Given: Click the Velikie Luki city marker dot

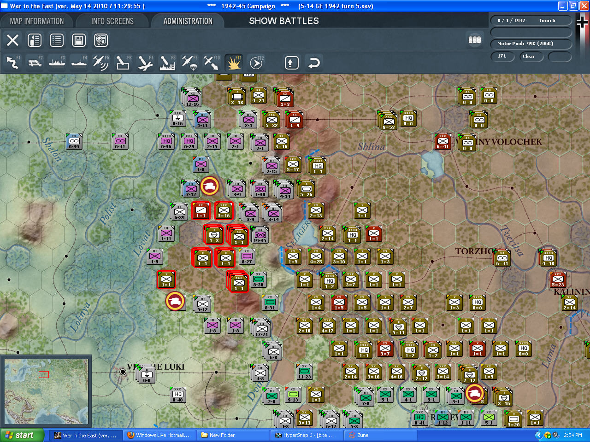Looking at the screenshot, I should 123,372.
